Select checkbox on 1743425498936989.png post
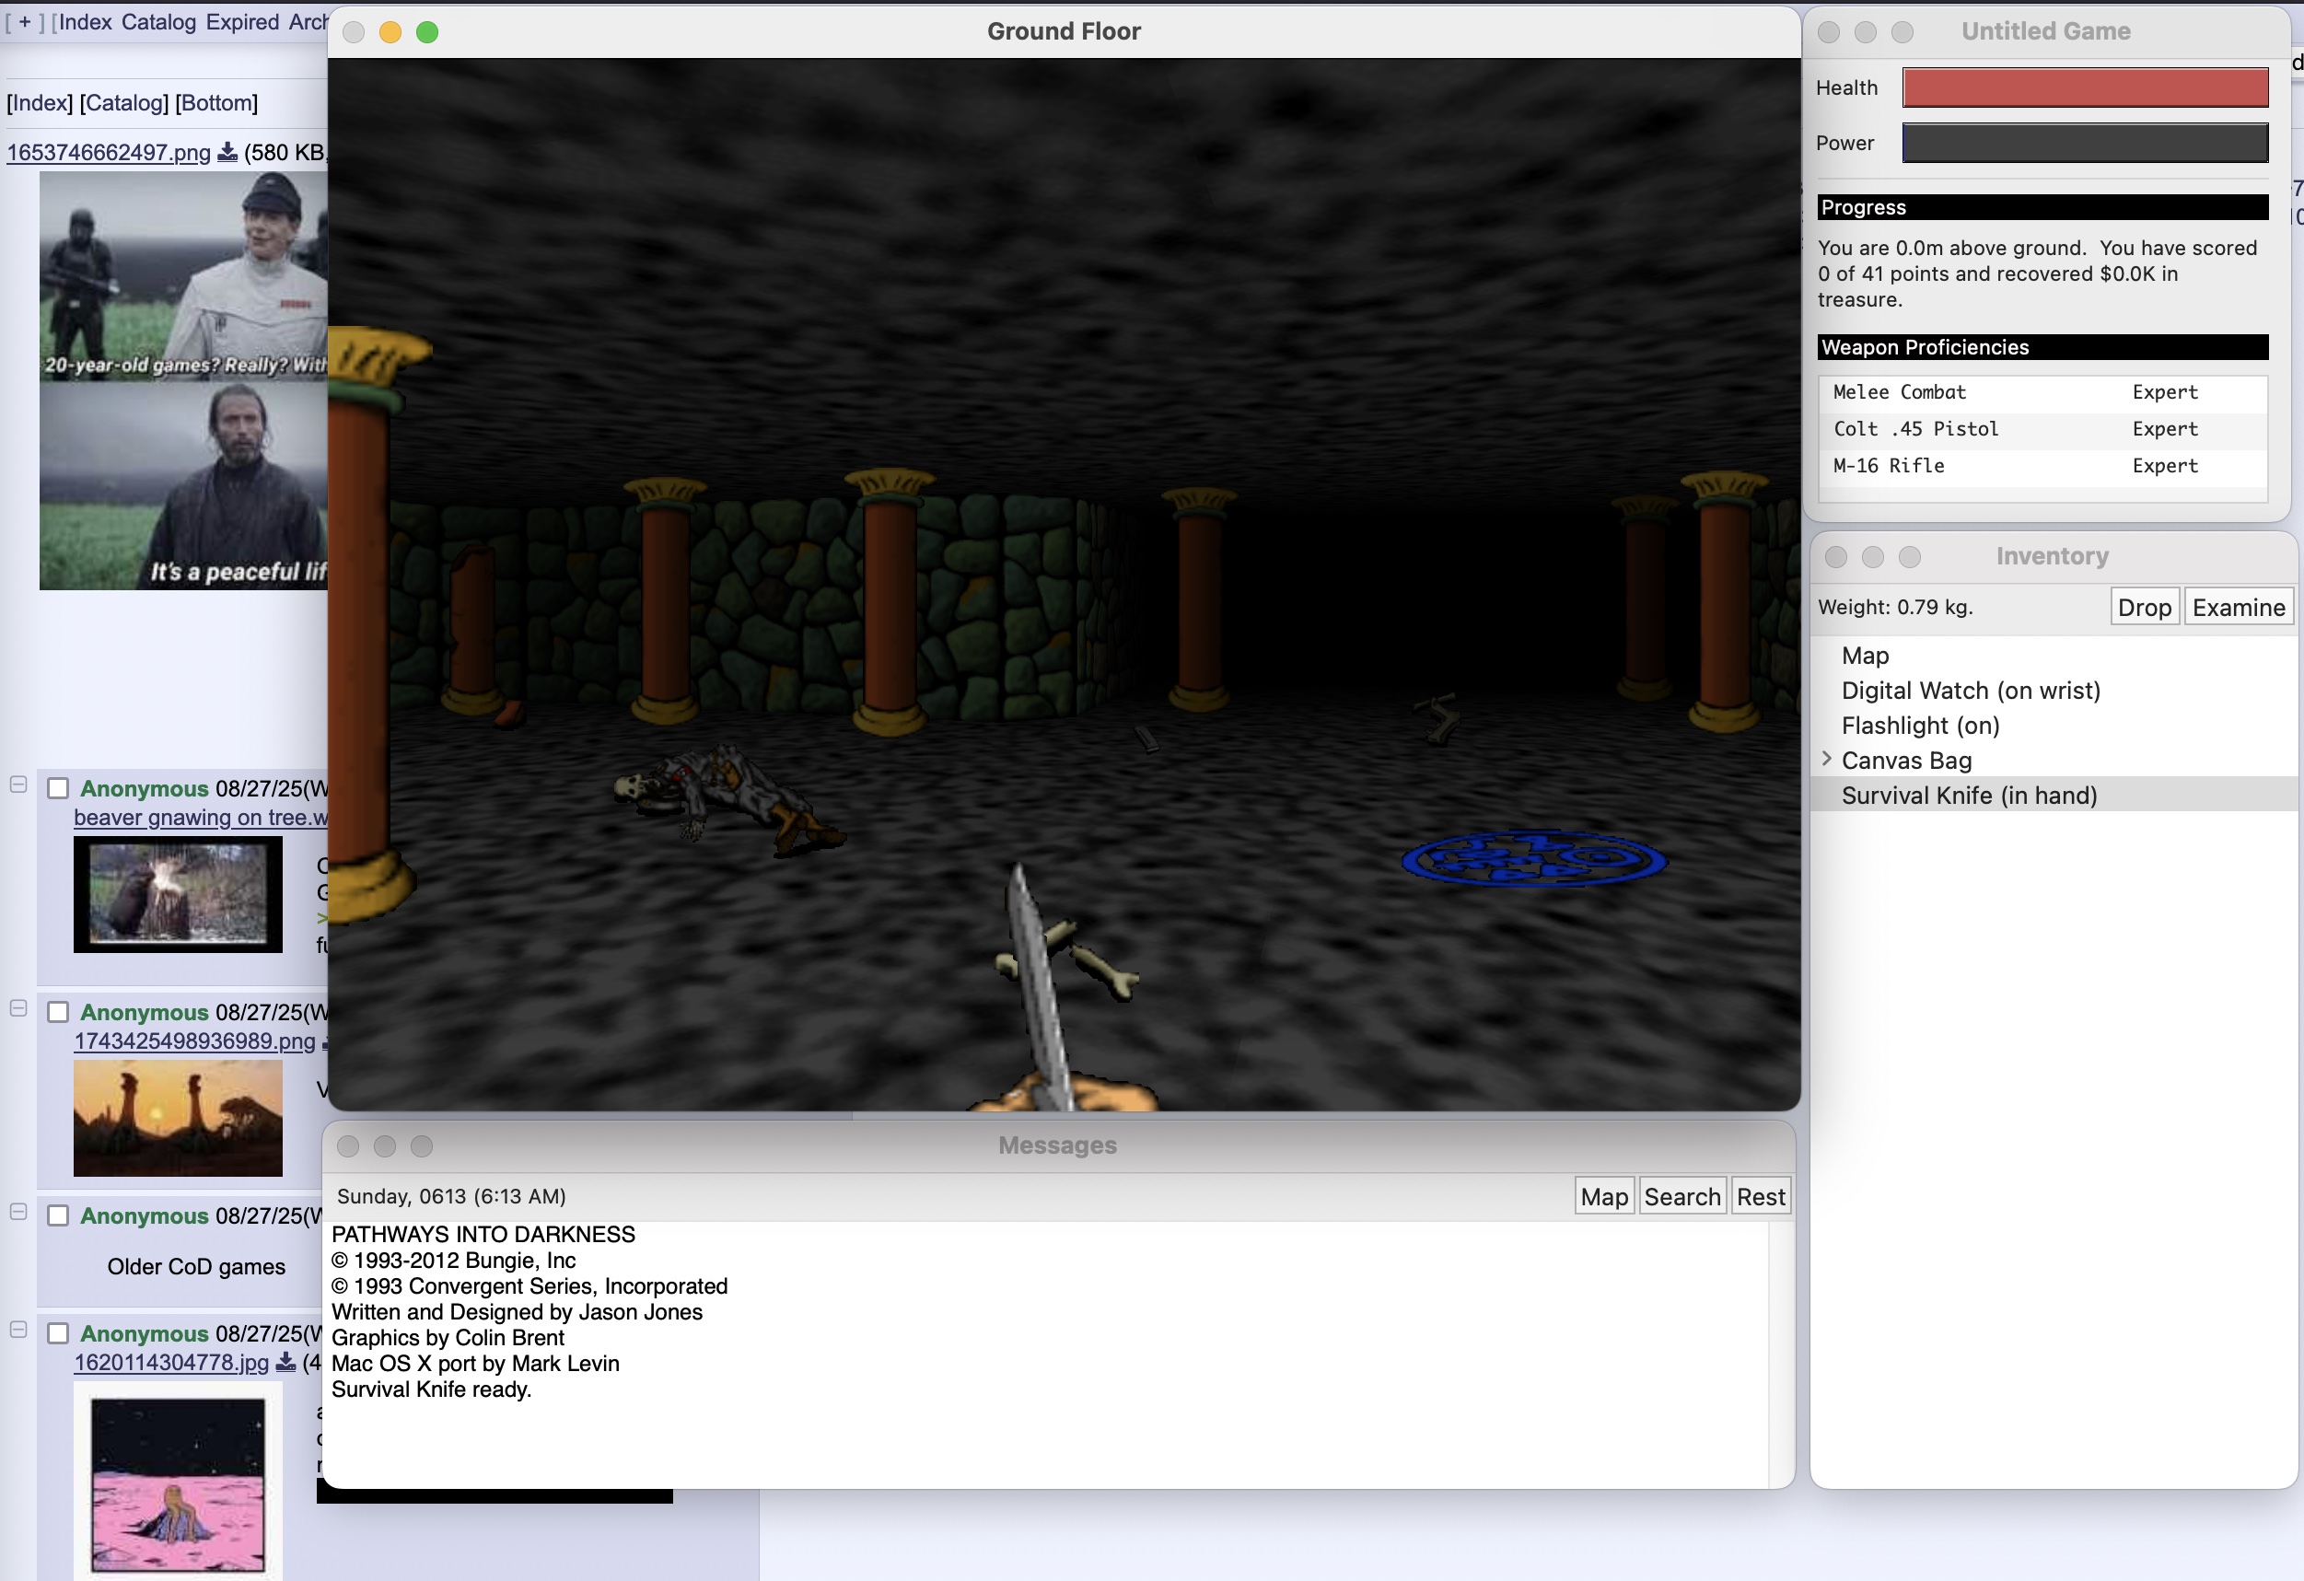The height and width of the screenshot is (1581, 2304). 59,1012
